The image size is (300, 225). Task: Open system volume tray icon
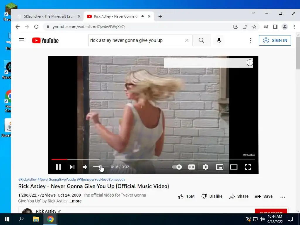pyautogui.click(x=262, y=219)
